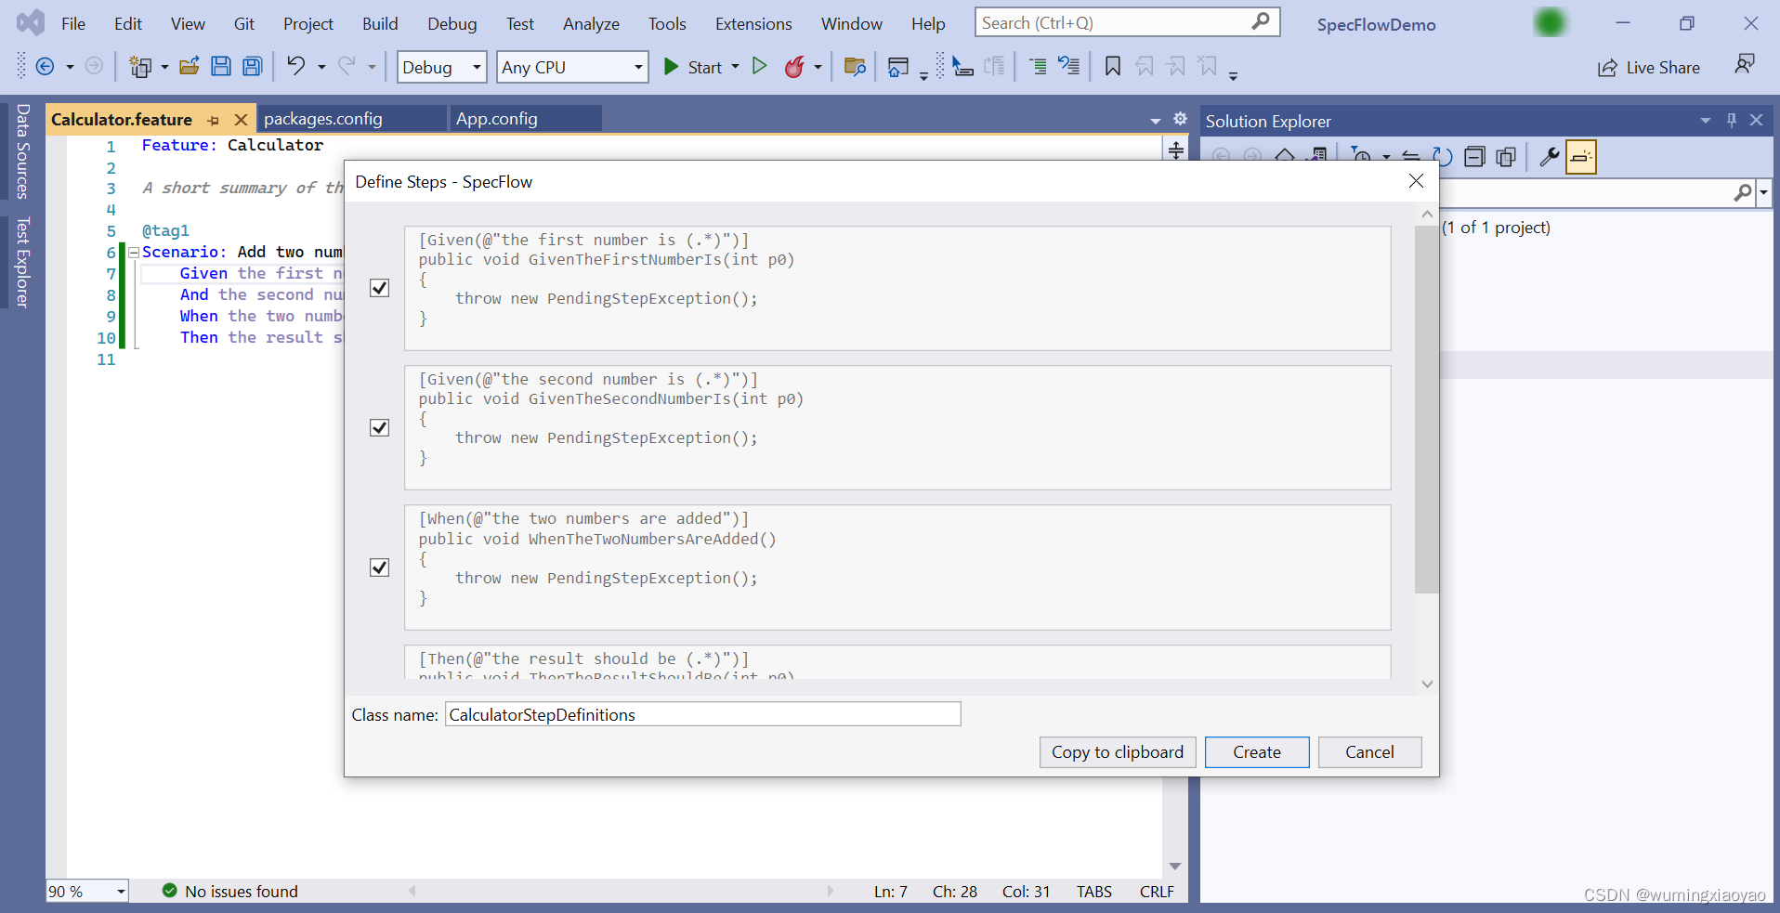
Task: Click the Define Steps dialog scrollbar thumb
Action: pyautogui.click(x=1427, y=410)
